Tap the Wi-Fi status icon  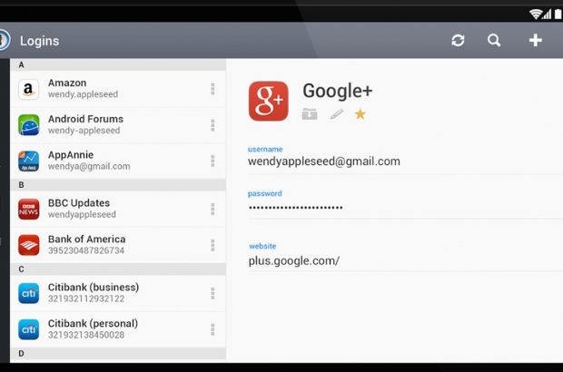(535, 15)
